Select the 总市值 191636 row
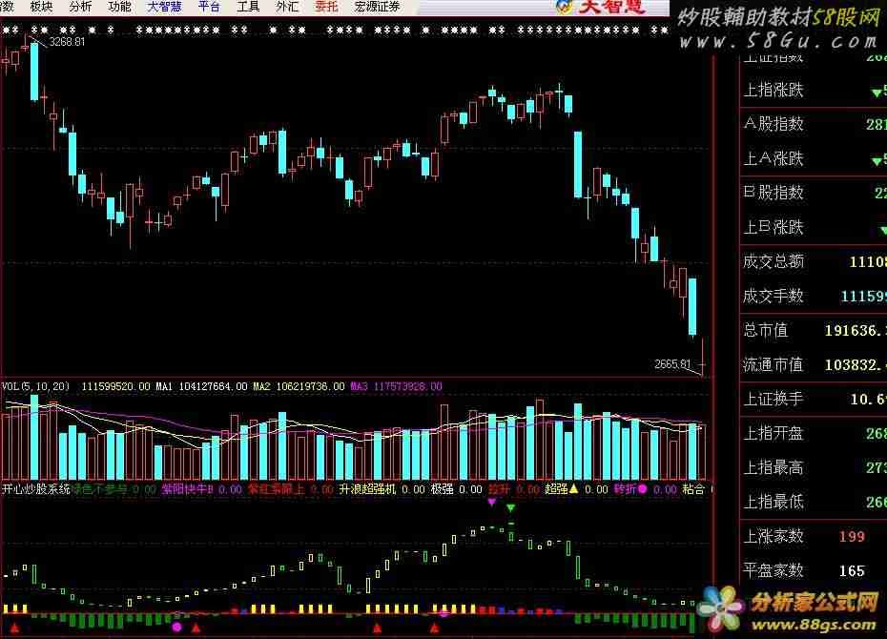Screen dimensions: 887x639 (x=814, y=330)
